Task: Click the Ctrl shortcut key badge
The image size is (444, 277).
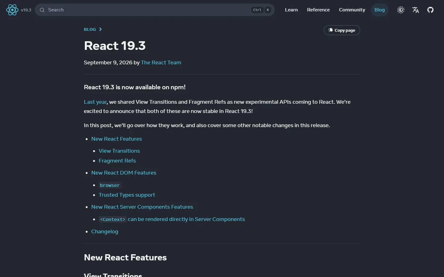Action: tap(257, 10)
